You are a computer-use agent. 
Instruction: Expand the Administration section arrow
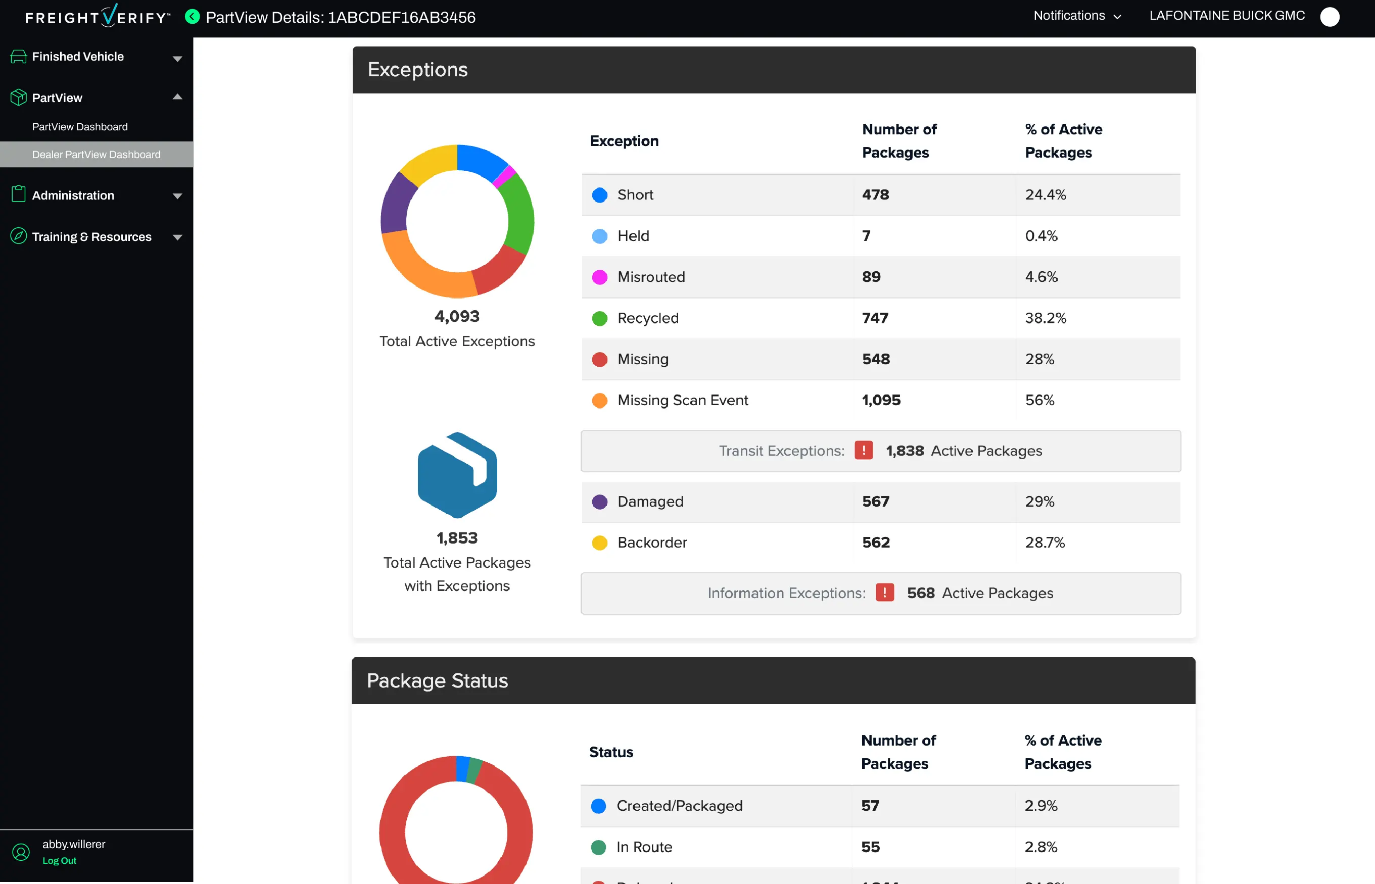coord(177,196)
